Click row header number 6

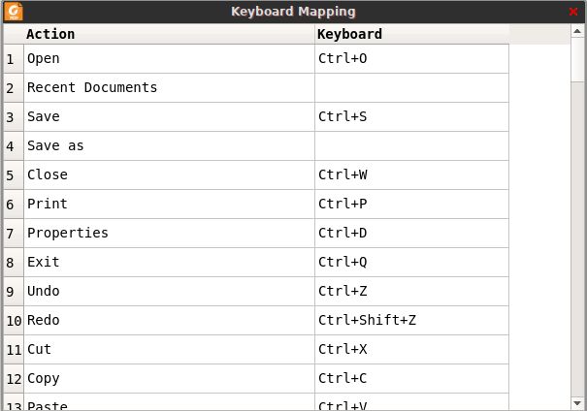(14, 205)
